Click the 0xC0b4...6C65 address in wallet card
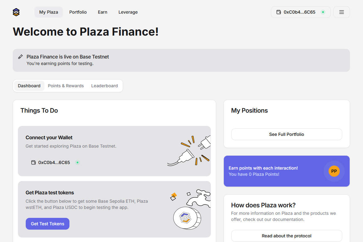The height and width of the screenshot is (242, 363). tap(54, 162)
